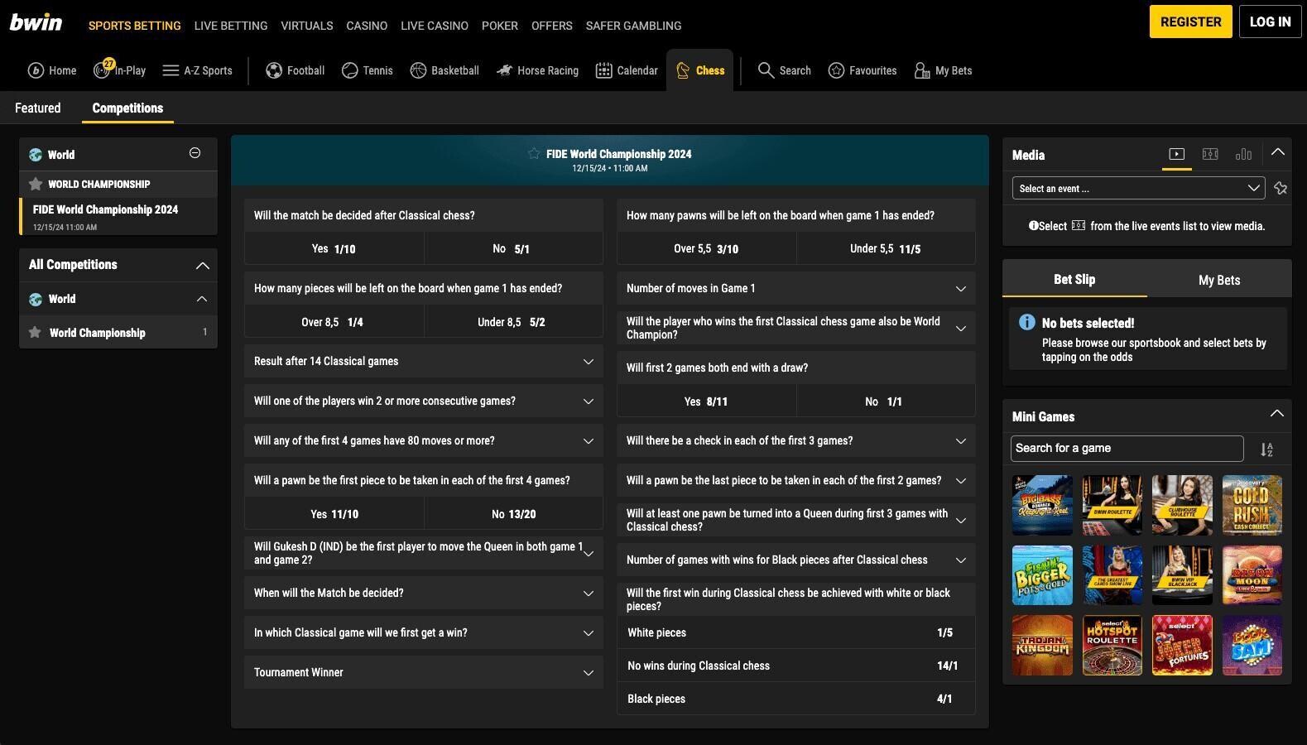Open A-Z Sports list
Screen dimensions: 1307x745
[x=197, y=70]
